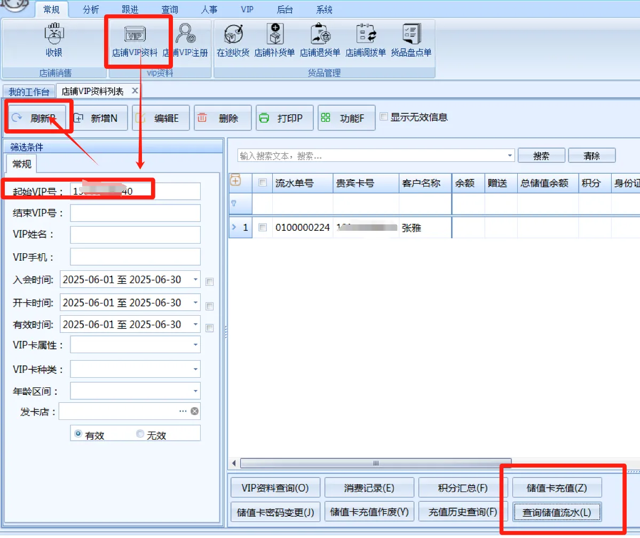Switch to the 分析 ribbon tab
This screenshot has width=640, height=538.
point(91,10)
